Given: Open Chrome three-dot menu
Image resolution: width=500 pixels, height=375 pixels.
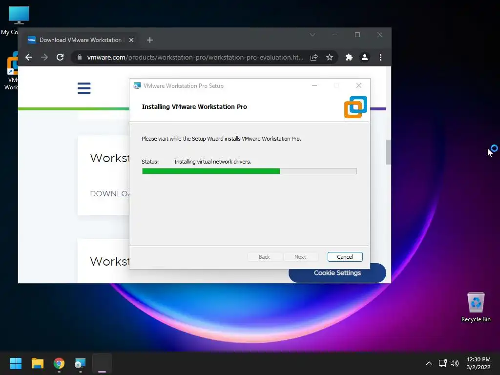Looking at the screenshot, I should click(x=380, y=57).
